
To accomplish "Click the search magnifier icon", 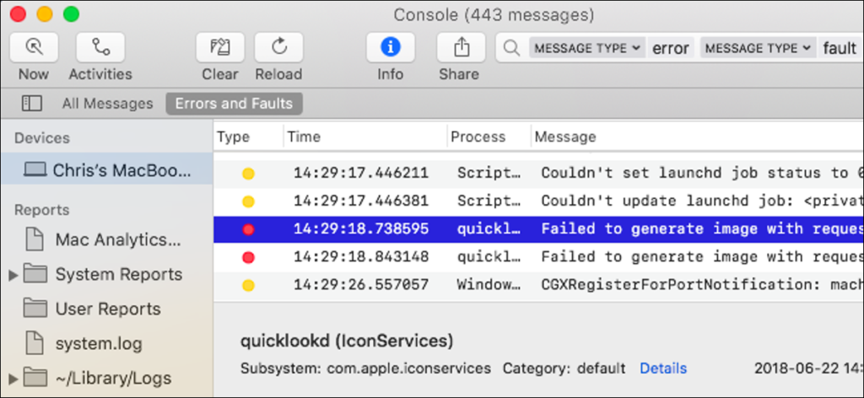I will coord(511,48).
